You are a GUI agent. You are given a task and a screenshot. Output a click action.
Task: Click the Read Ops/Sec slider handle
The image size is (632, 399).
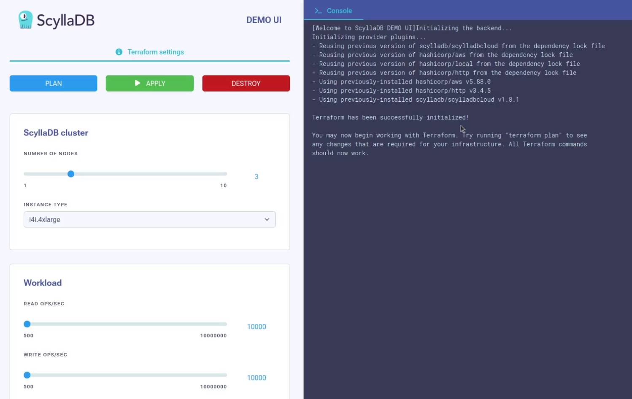pyautogui.click(x=27, y=324)
